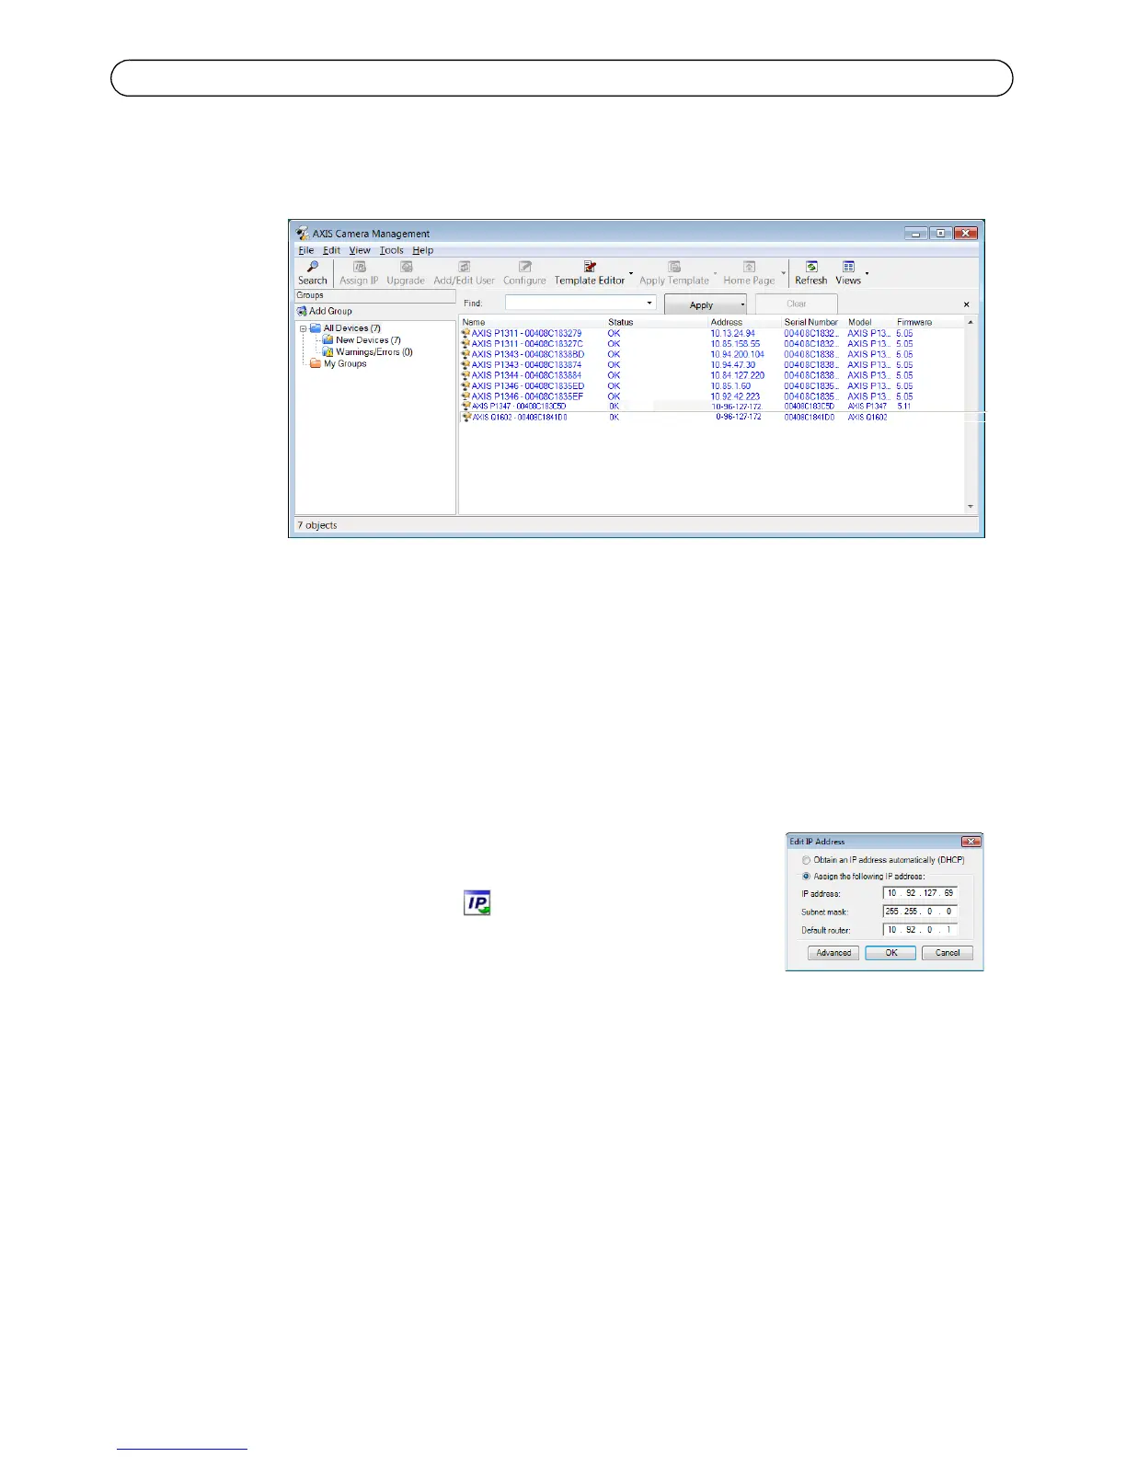1126x1457 pixels.
Task: Click the Upgrade toolbar icon
Action: (x=406, y=267)
